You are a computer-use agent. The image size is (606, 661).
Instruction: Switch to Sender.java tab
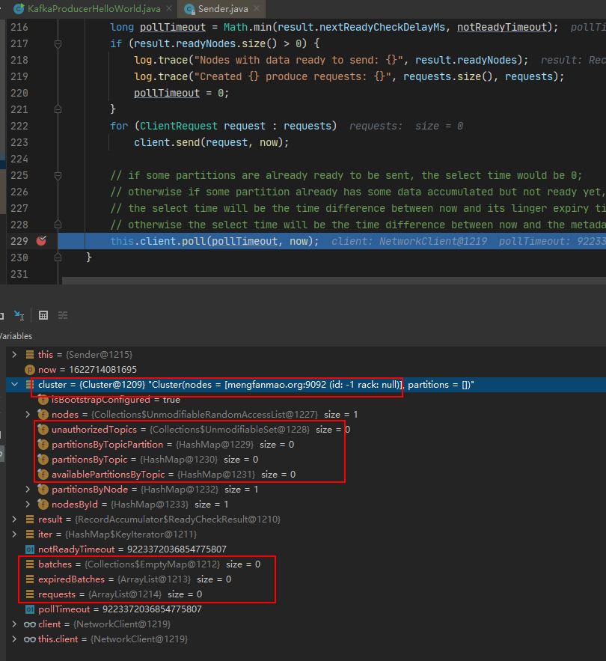click(223, 9)
